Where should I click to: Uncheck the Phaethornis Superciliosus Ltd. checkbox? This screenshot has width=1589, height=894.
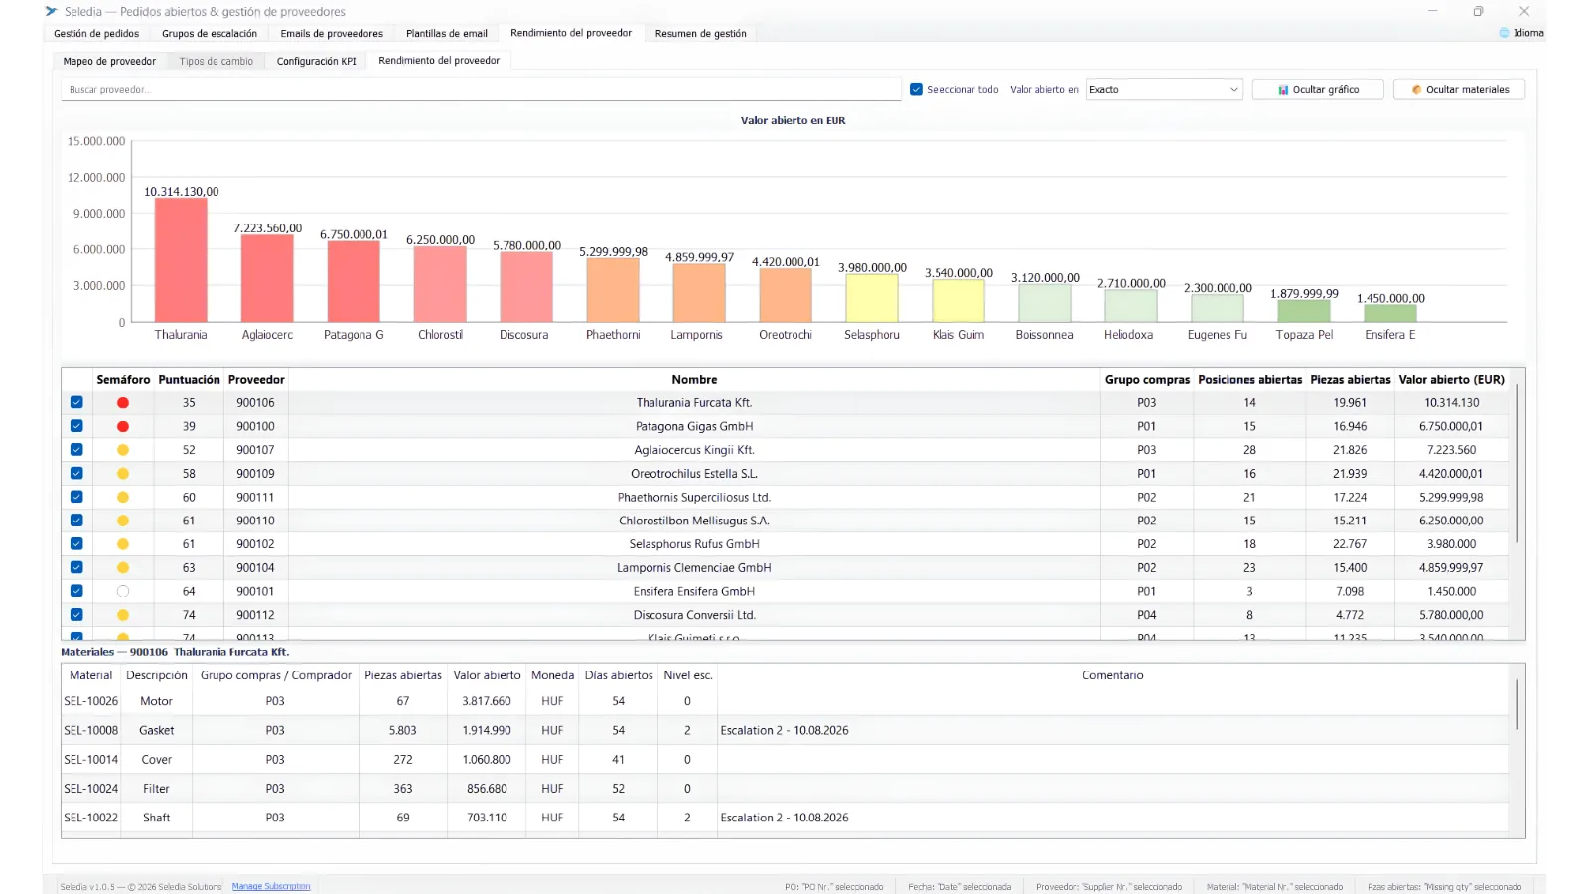coord(76,497)
